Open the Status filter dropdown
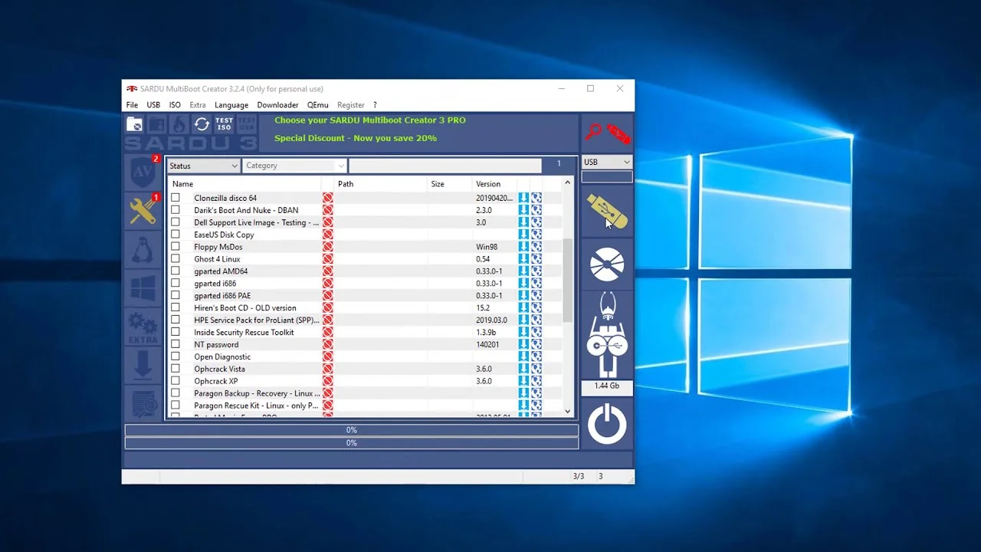 [x=203, y=165]
